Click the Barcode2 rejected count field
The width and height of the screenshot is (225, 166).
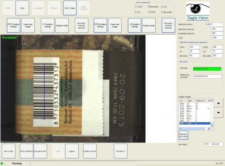coord(217,56)
